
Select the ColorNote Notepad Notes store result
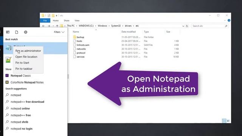(x=27, y=82)
